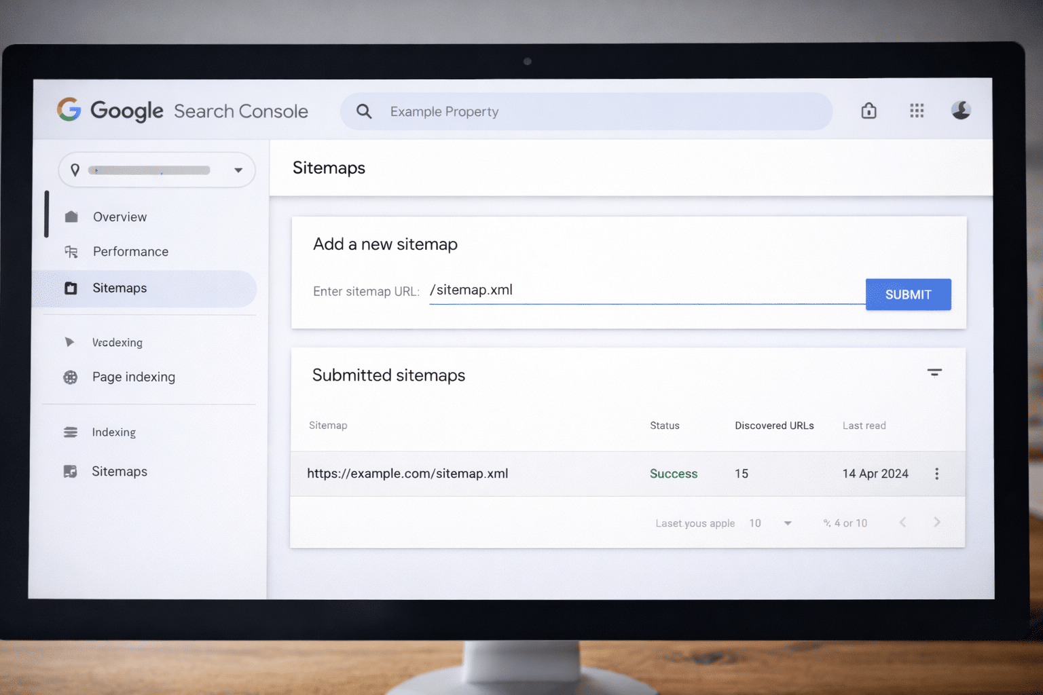Image resolution: width=1043 pixels, height=695 pixels.
Task: Go to previous page of sitemaps
Action: (x=902, y=522)
